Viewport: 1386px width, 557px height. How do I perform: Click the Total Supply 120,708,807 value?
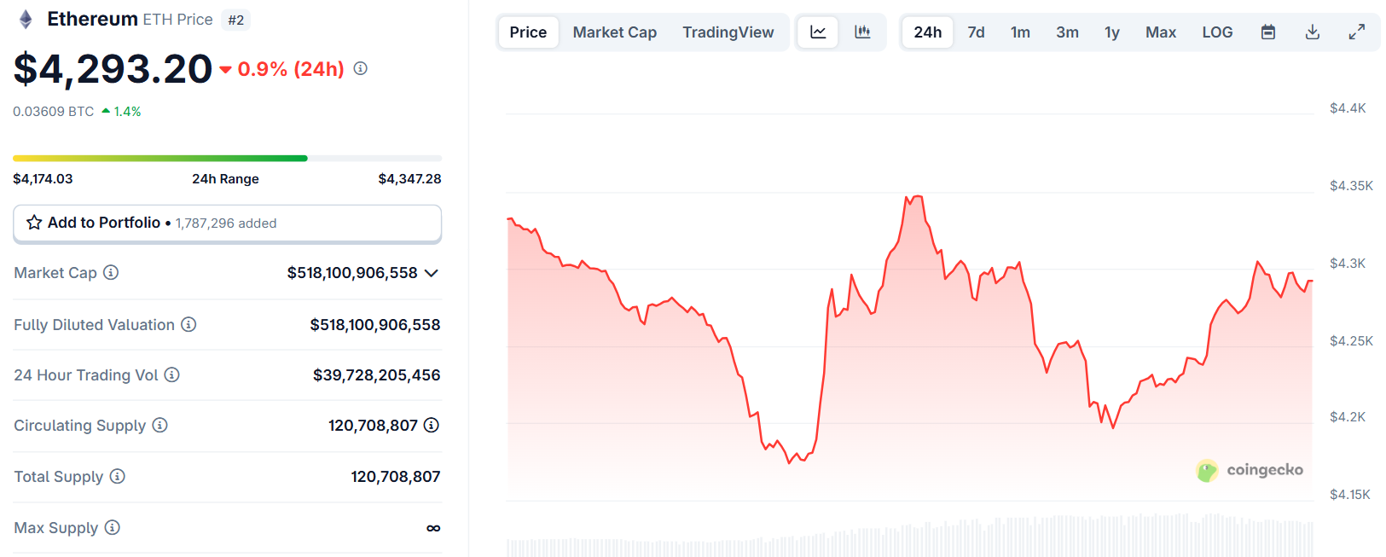pos(396,477)
